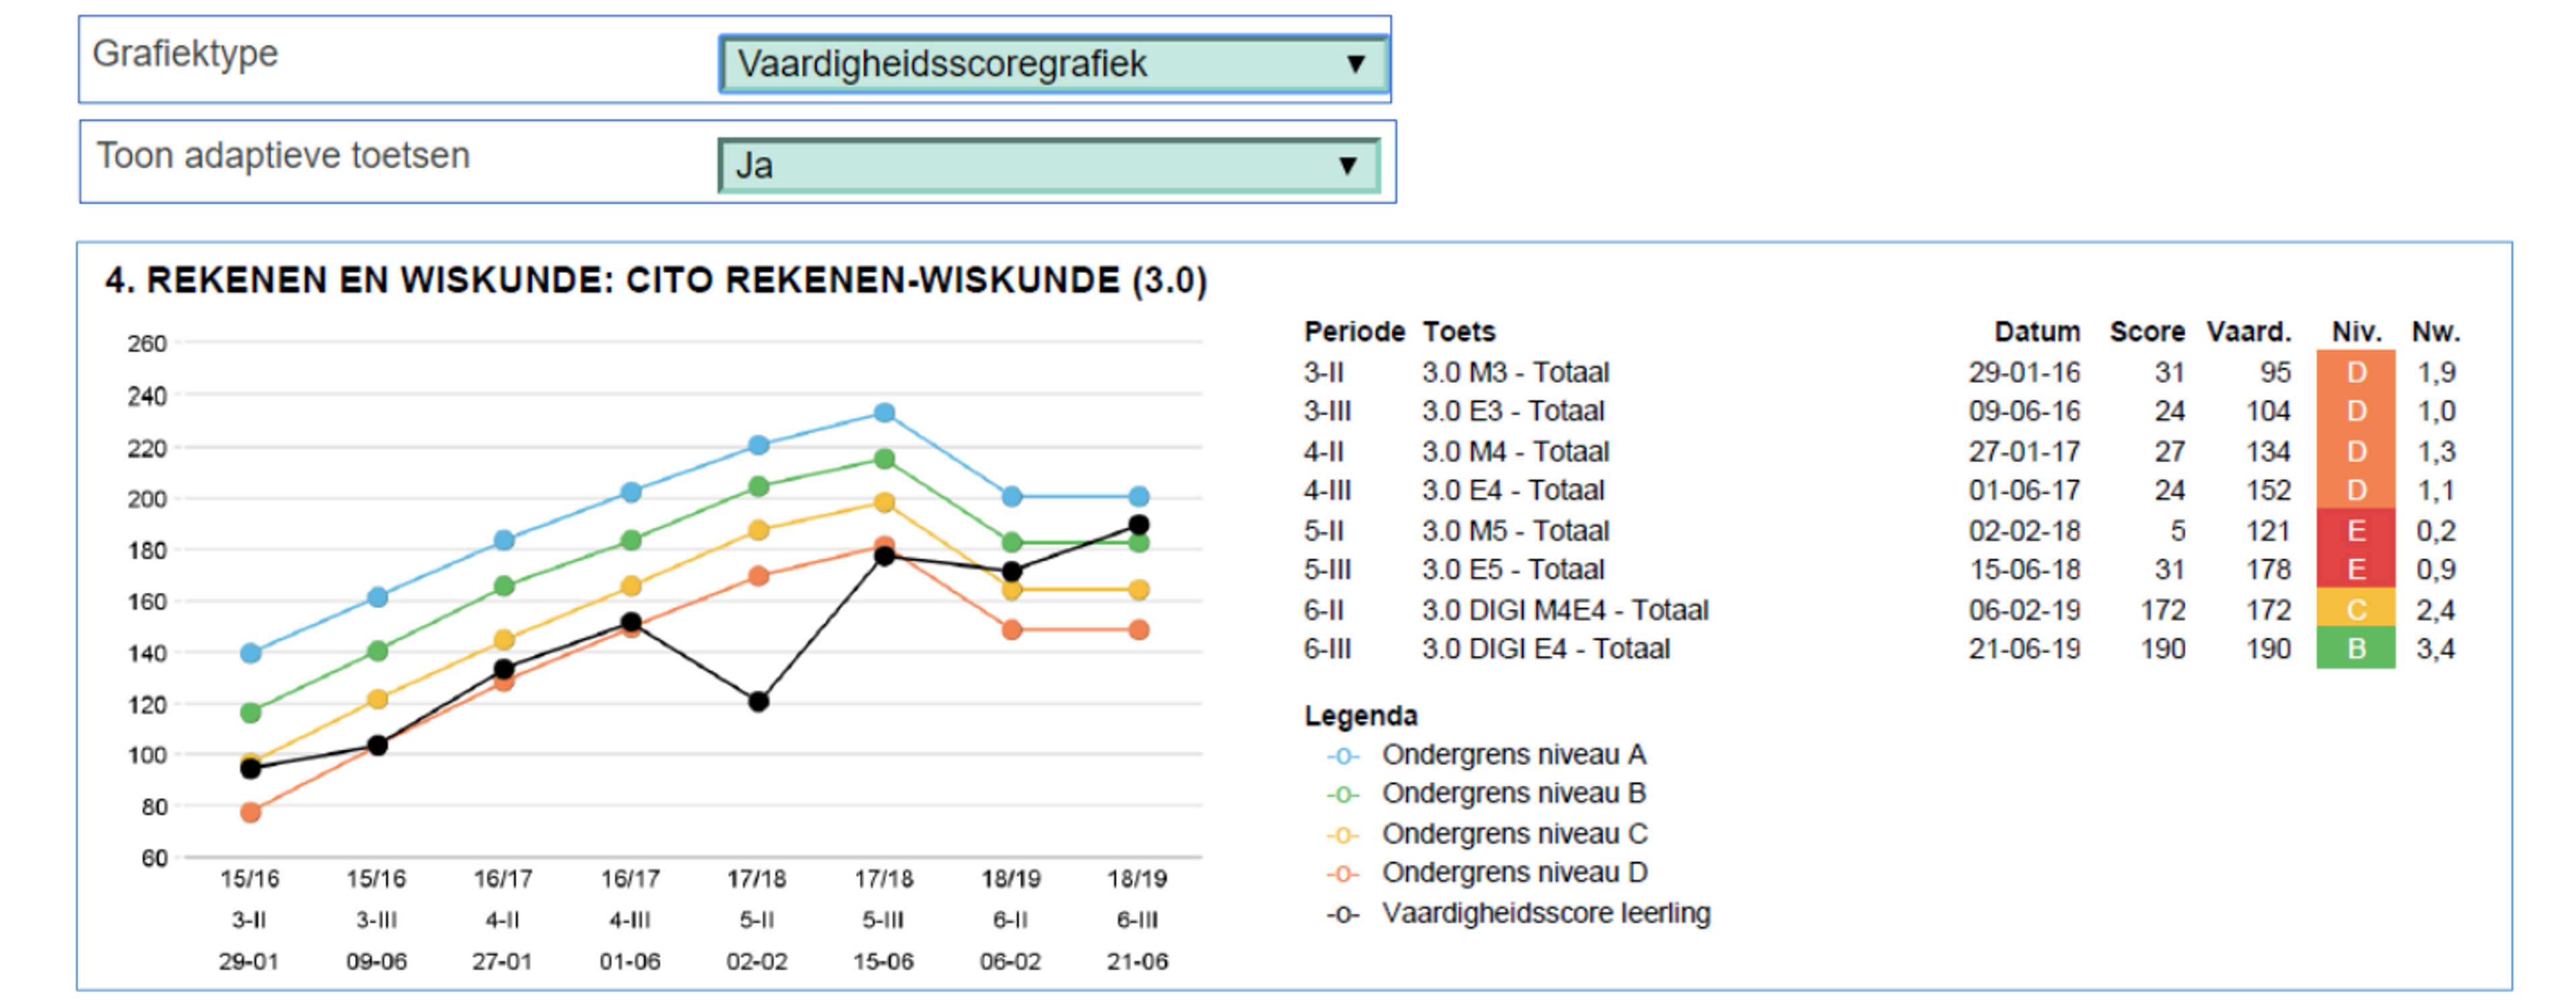Image resolution: width=2576 pixels, height=1000 pixels.
Task: Click the orange legend marker for niveau D
Action: [x=1342, y=874]
